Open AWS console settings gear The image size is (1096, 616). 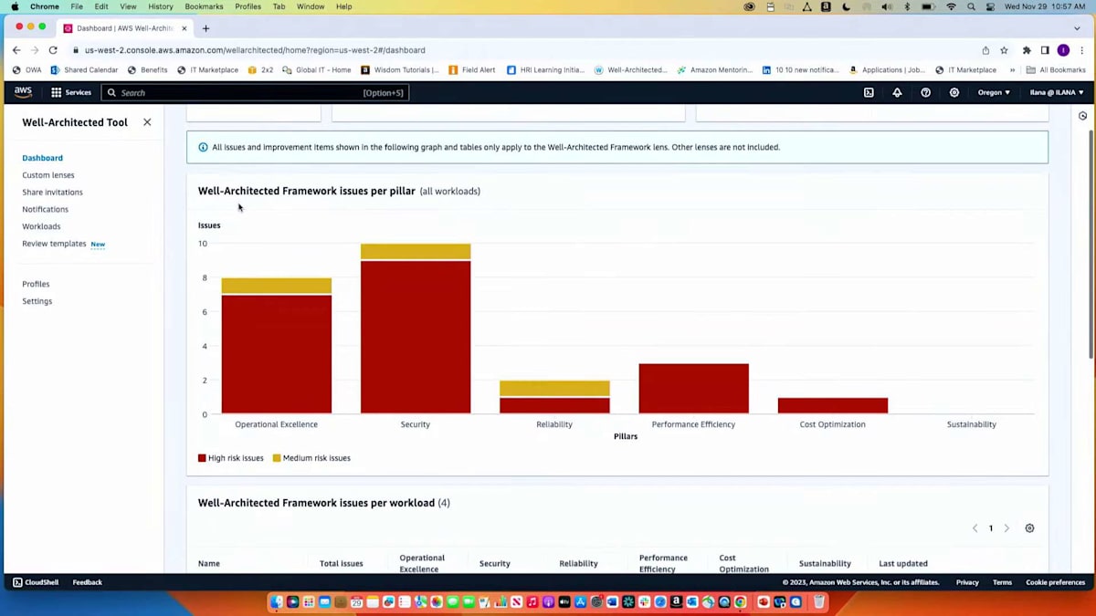tap(954, 92)
